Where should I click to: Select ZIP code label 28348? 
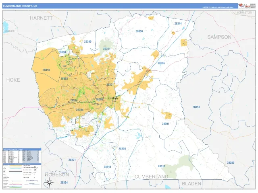tap(108, 167)
